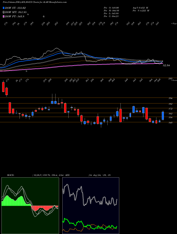Click the MACD (12,26,9) parameter values
The image size is (177, 234).
(48, 175)
